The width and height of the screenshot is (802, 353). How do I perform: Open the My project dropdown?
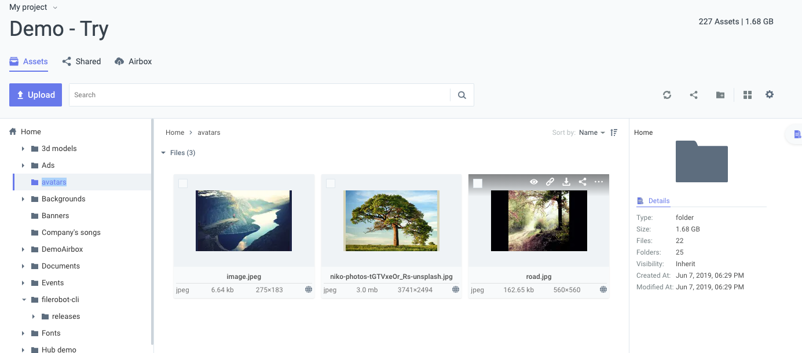34,8
